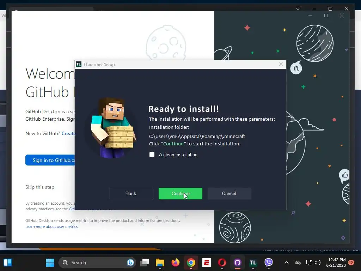Image resolution: width=361 pixels, height=271 pixels.
Task: Click the green Continue button
Action: 180,193
